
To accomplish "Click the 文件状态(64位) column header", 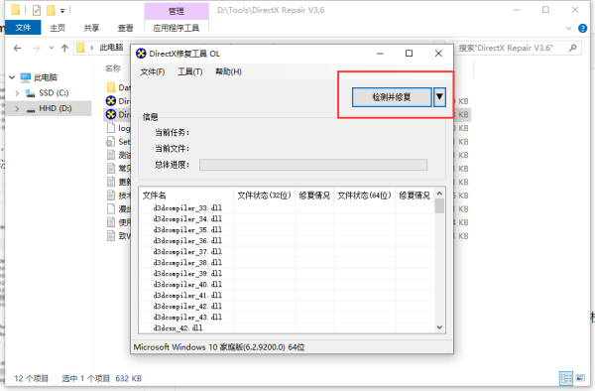I will point(364,195).
